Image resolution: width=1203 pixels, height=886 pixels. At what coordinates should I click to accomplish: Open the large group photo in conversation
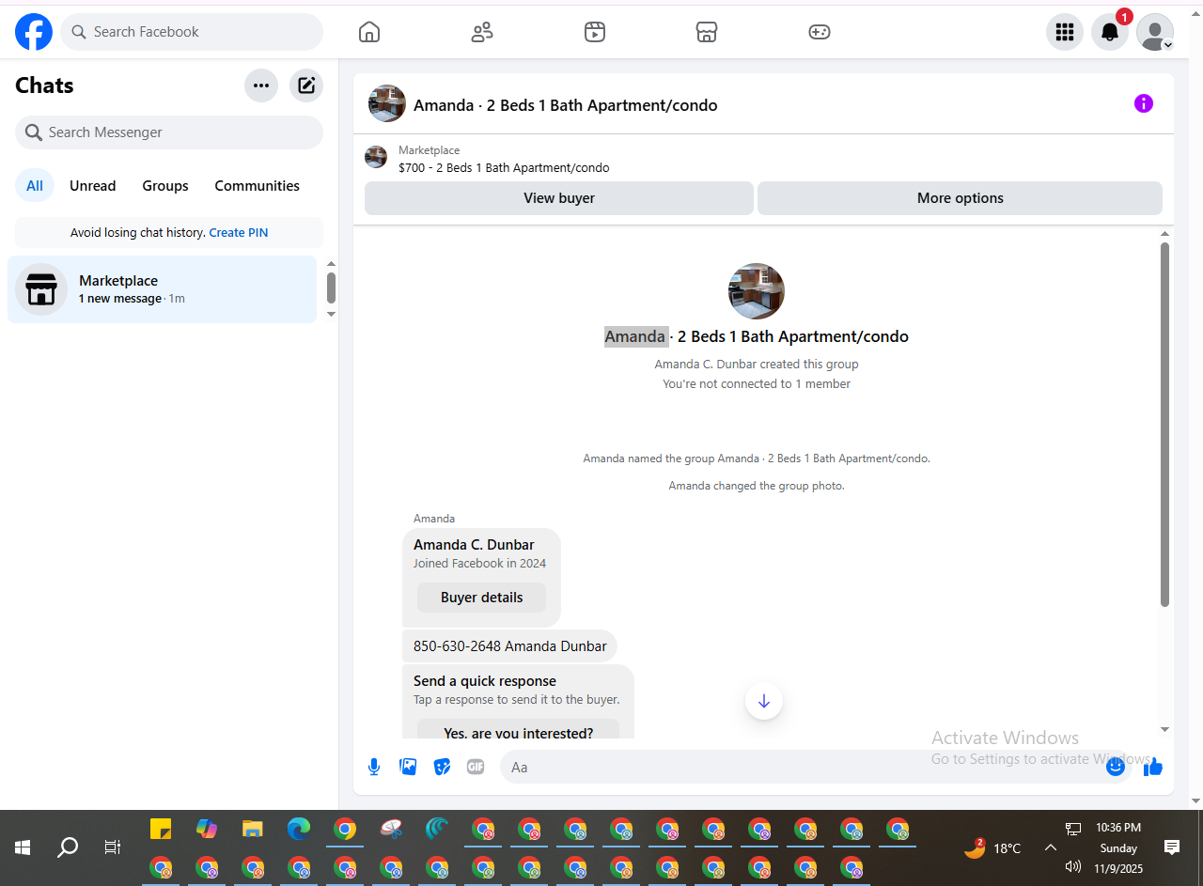pos(757,291)
